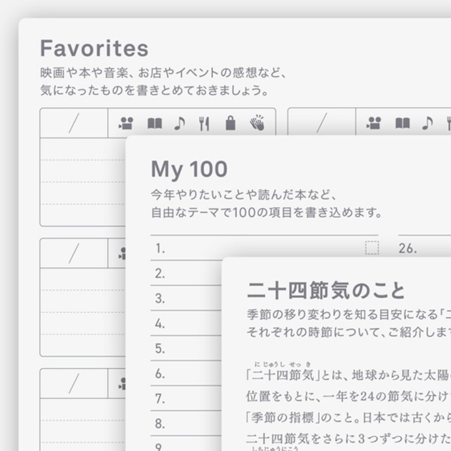
Task: Click the Favorites page heading
Action: point(94,48)
